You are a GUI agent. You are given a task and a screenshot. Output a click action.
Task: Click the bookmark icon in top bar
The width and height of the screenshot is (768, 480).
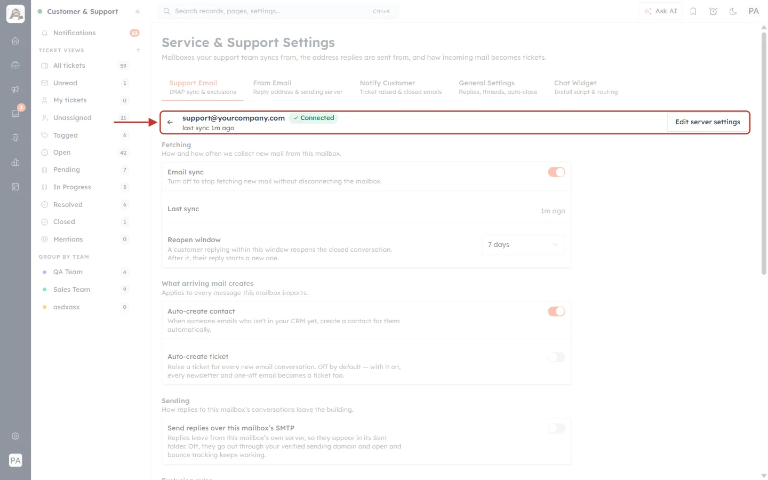coord(693,11)
